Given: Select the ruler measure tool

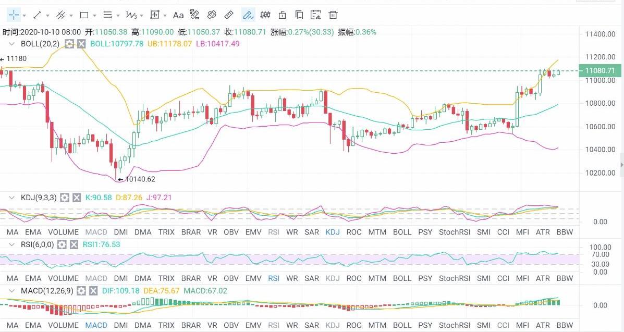Looking at the screenshot, I should pyautogui.click(x=228, y=15).
